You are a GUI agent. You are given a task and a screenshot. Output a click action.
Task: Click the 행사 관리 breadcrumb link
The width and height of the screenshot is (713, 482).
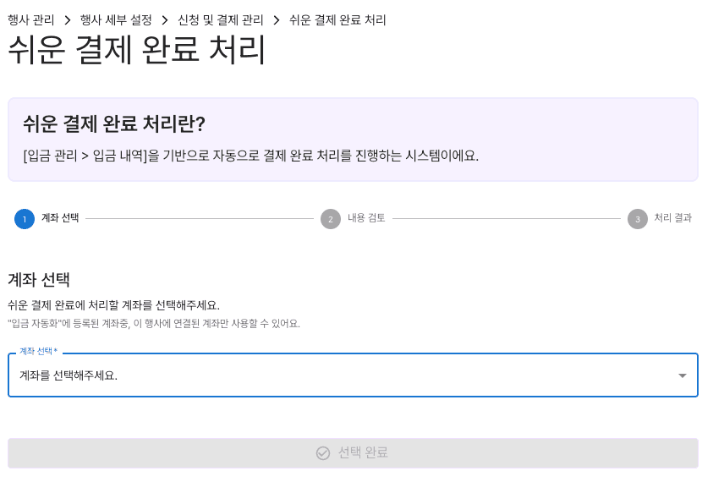[31, 20]
